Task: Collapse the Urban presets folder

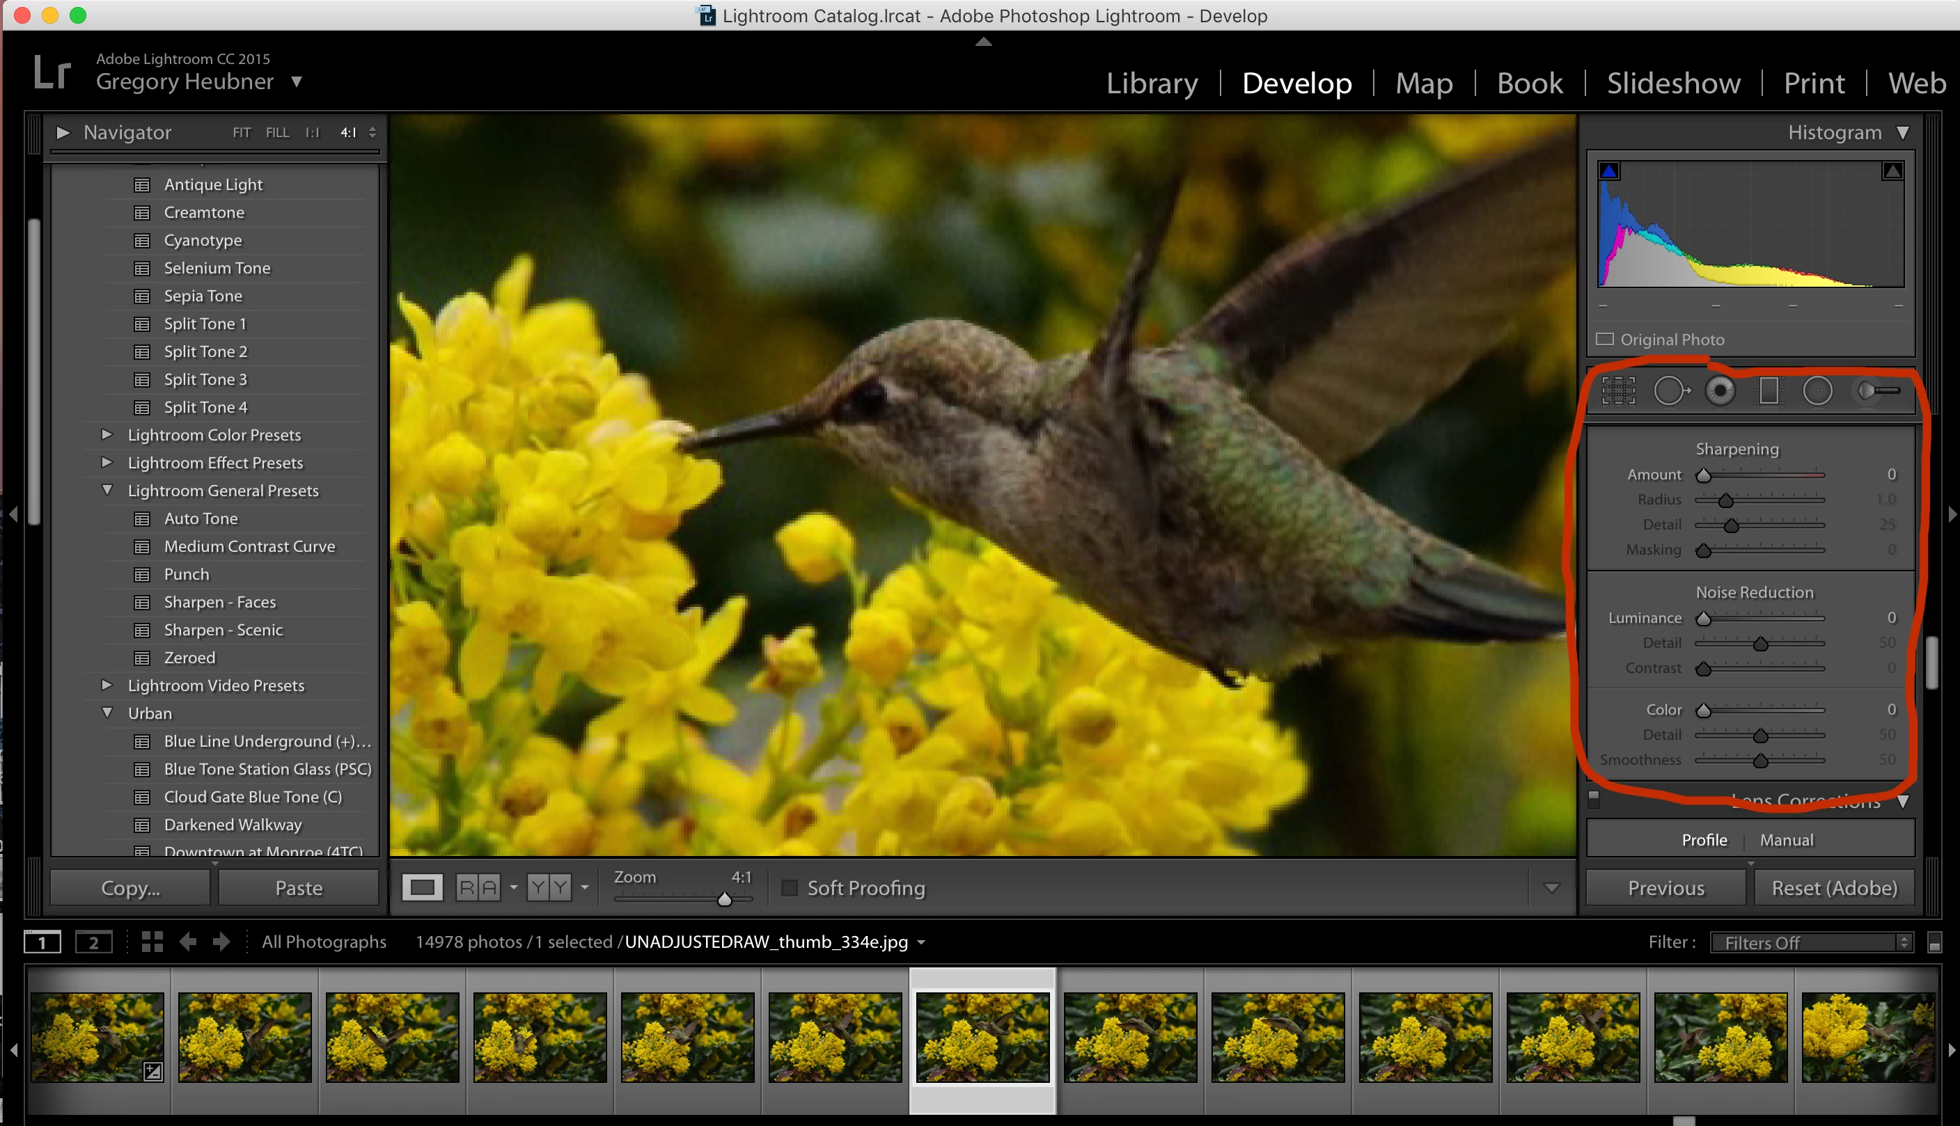Action: (x=107, y=713)
